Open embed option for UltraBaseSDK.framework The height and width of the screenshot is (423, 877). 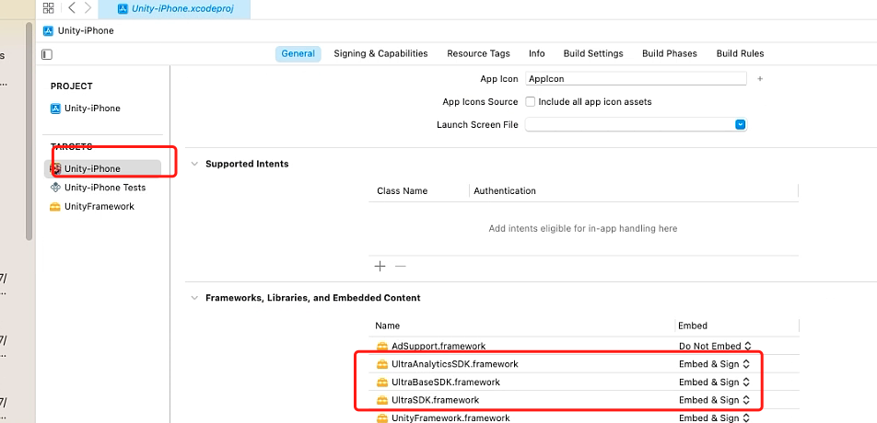(x=714, y=383)
